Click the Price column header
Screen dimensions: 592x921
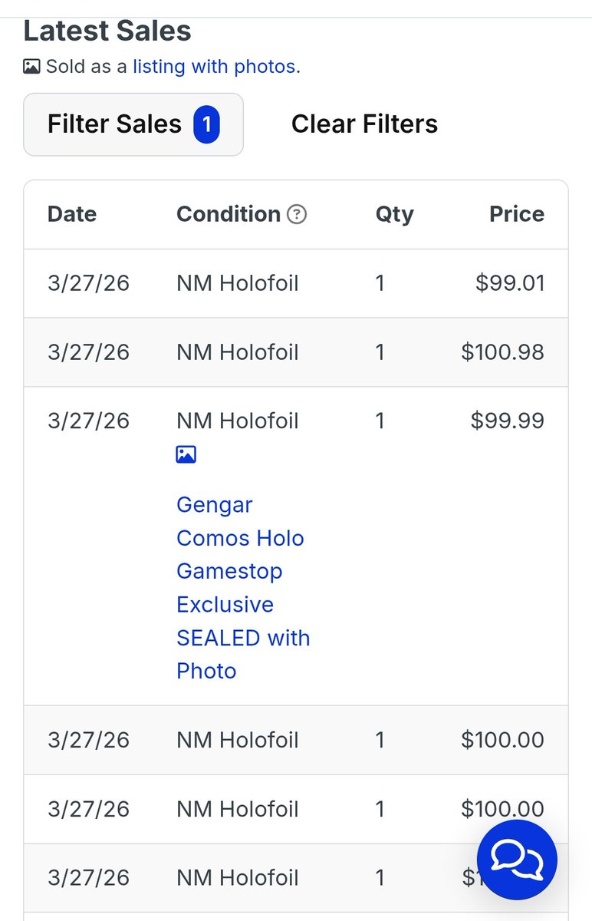click(x=517, y=214)
